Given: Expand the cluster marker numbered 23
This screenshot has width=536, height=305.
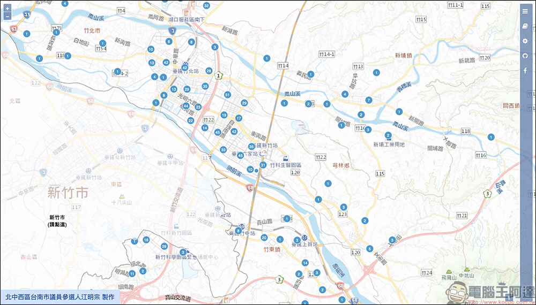Looking at the screenshot, I should point(198,107).
